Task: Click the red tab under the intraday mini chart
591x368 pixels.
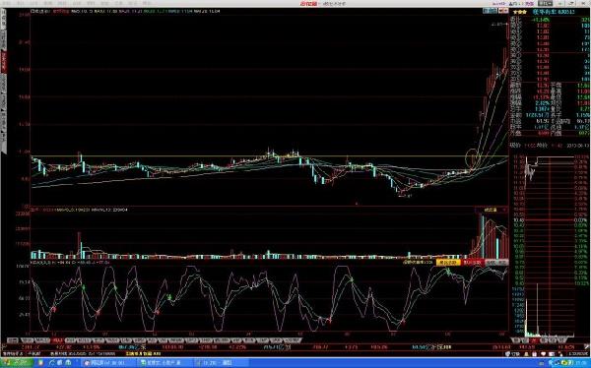Action: [x=533, y=340]
